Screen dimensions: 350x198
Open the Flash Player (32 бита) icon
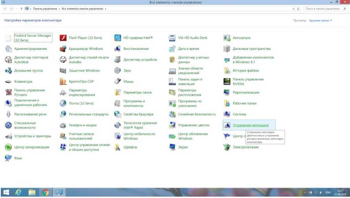[63, 38]
